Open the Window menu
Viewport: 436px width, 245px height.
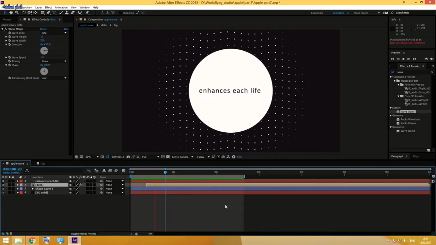point(84,7)
